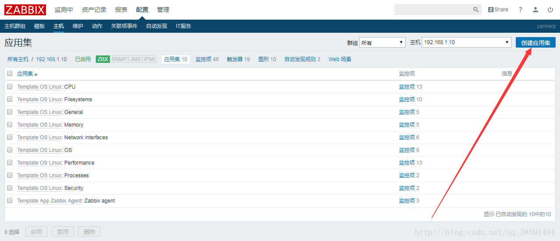This screenshot has height=241, width=560.
Task: Check the Memory row checkbox
Action: pos(10,125)
